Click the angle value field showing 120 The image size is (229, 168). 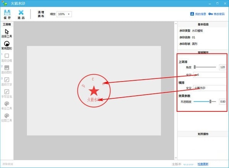point(222,67)
